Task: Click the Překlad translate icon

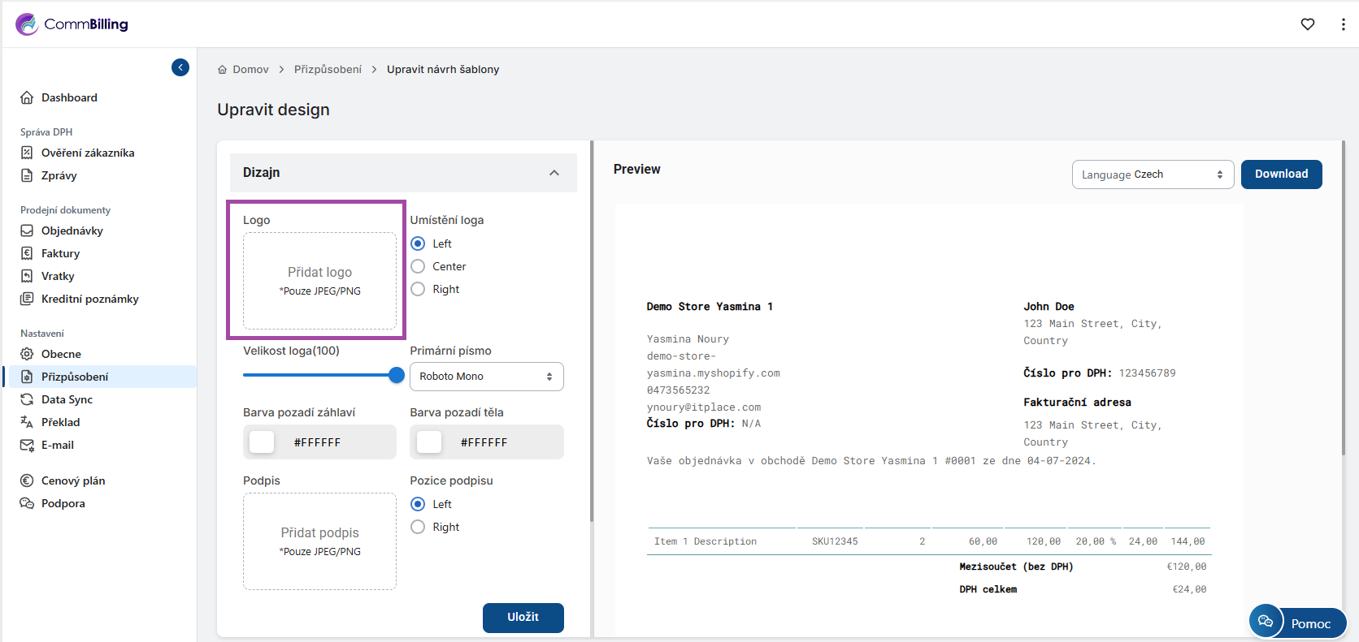Action: 27,422
